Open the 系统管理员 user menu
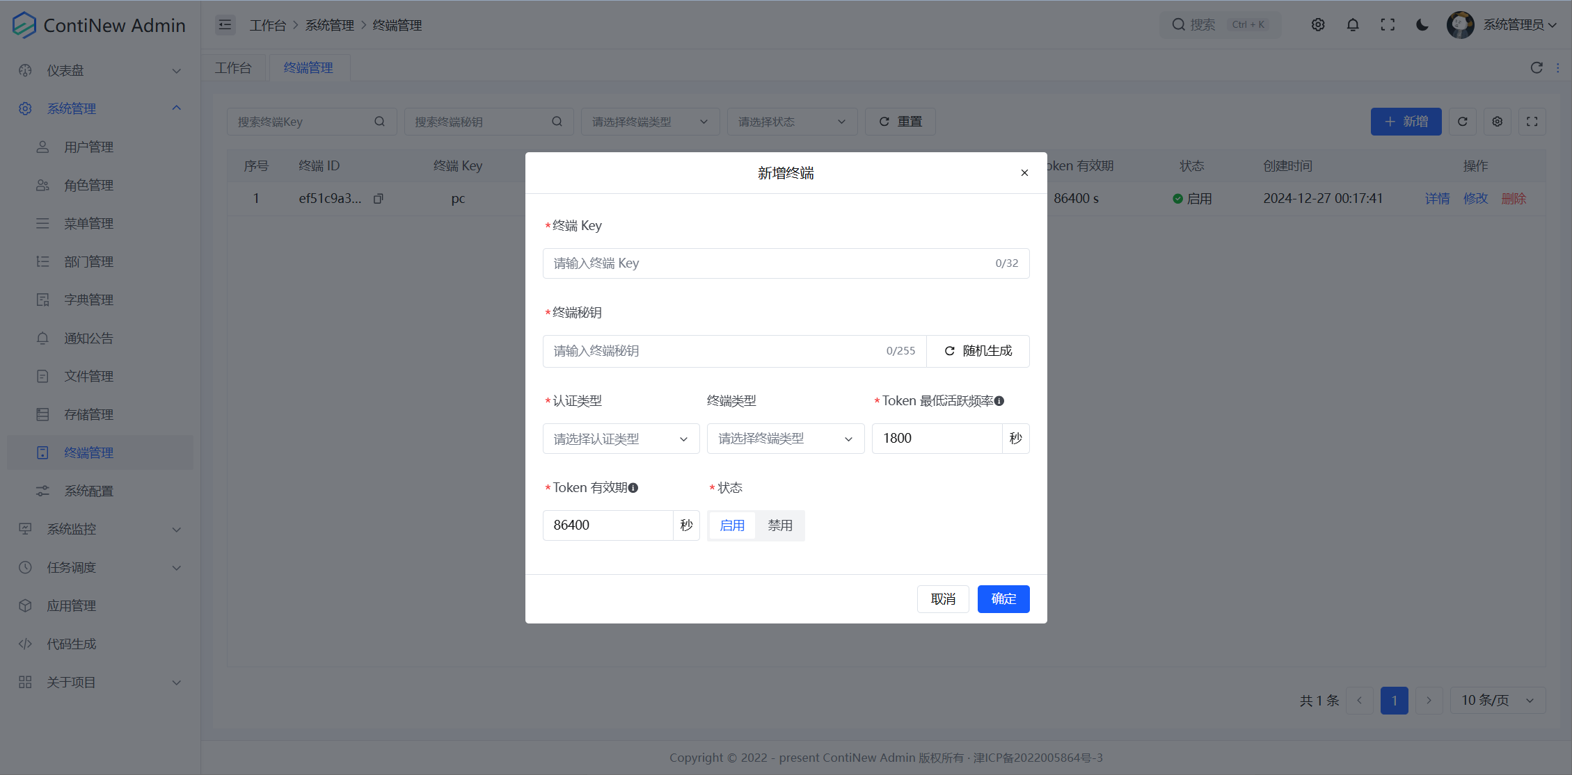Image resolution: width=1572 pixels, height=775 pixels. [1520, 25]
